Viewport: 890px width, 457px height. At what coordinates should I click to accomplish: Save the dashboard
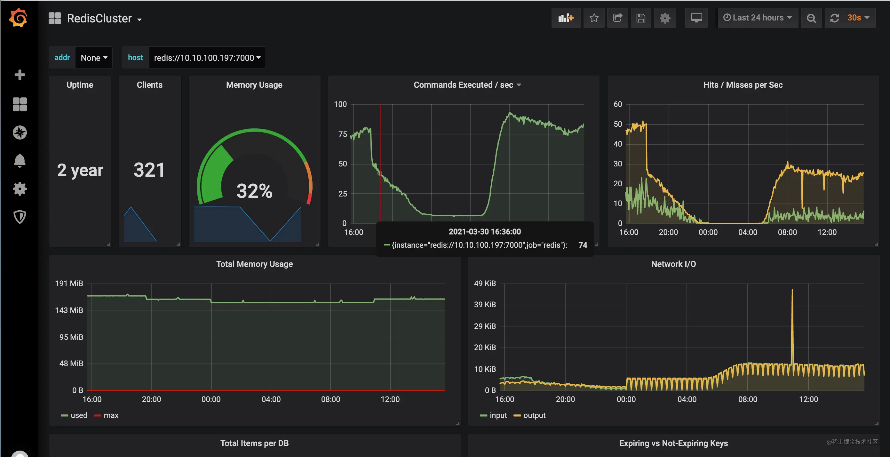point(641,18)
